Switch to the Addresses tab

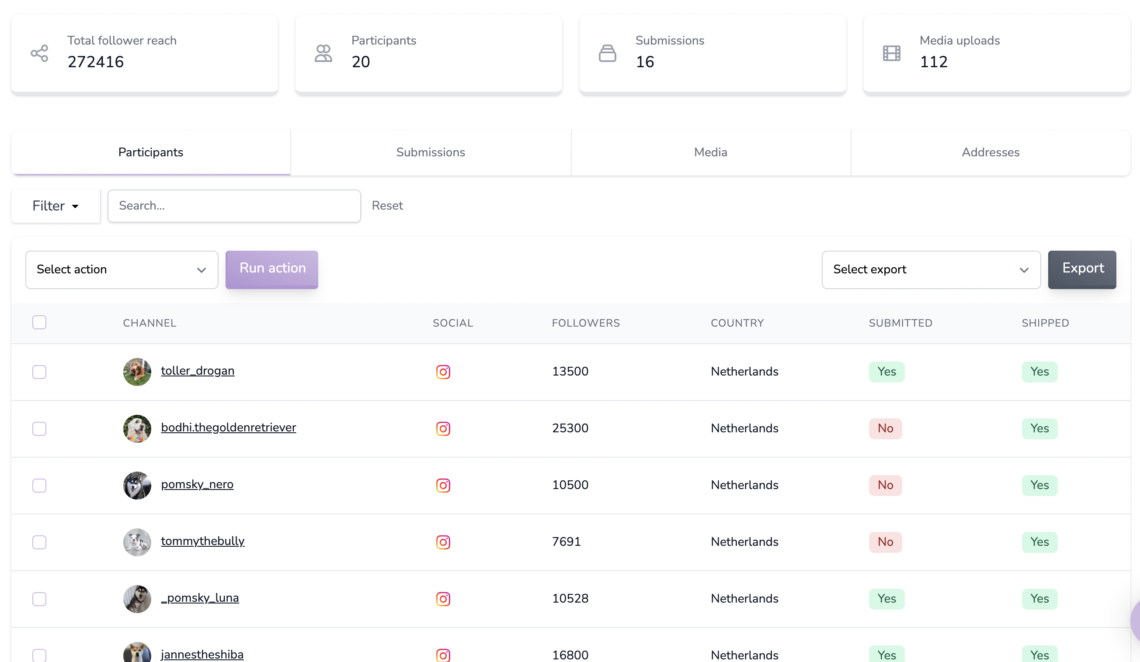[990, 152]
